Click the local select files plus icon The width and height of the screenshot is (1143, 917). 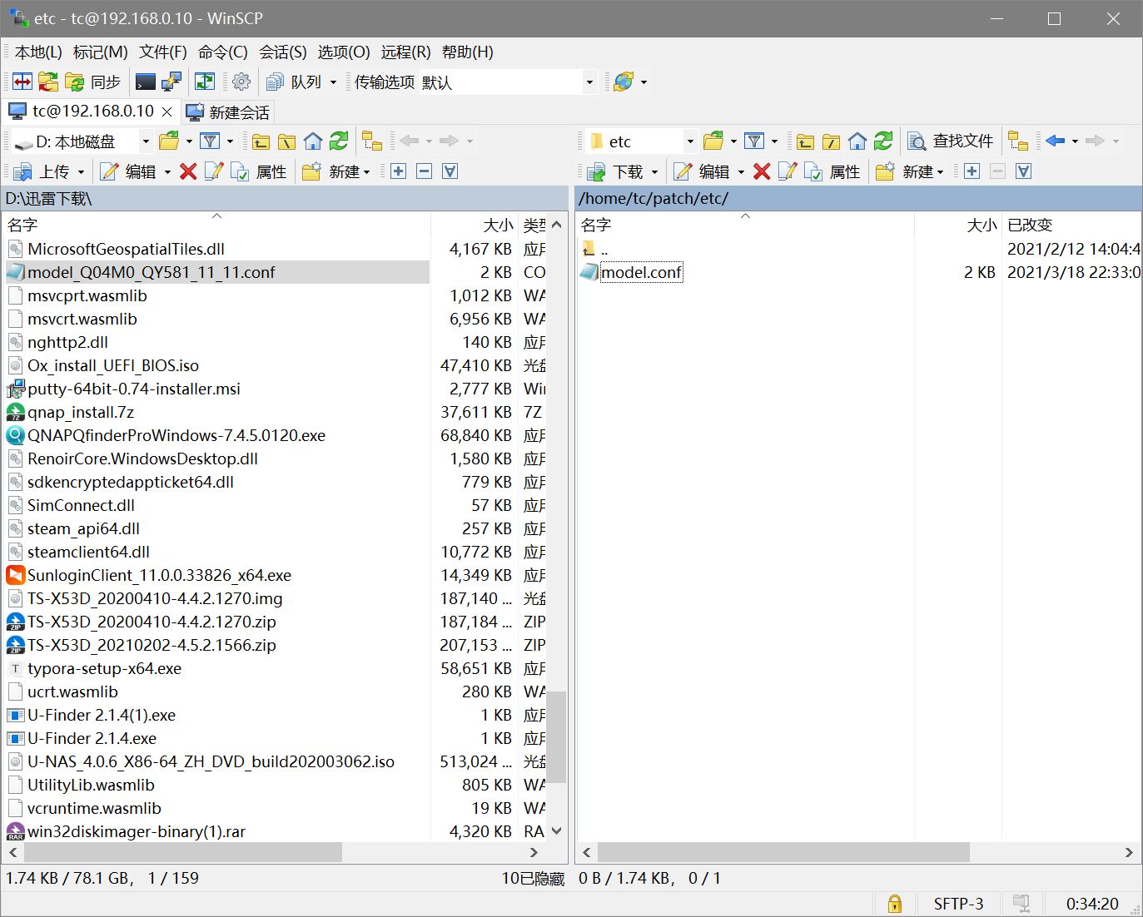398,171
